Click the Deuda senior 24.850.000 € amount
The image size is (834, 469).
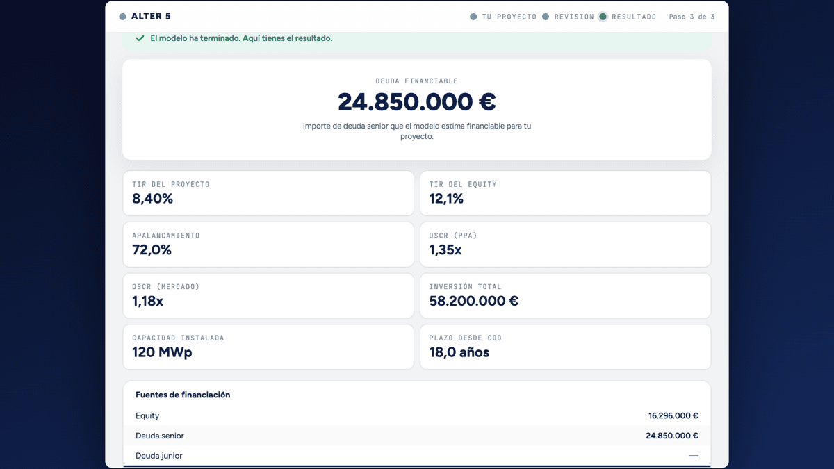[672, 436]
